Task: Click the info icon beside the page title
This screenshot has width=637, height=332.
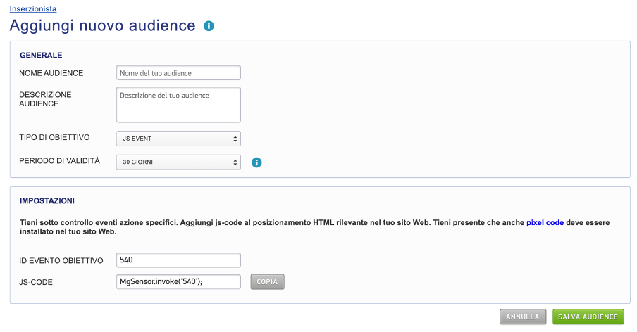Action: (209, 26)
